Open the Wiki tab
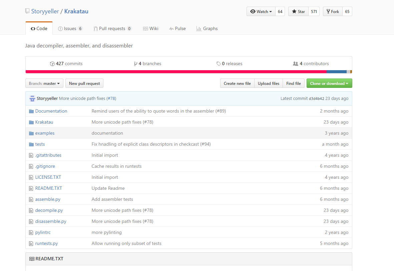Image resolution: width=394 pixels, height=271 pixels. [151, 28]
